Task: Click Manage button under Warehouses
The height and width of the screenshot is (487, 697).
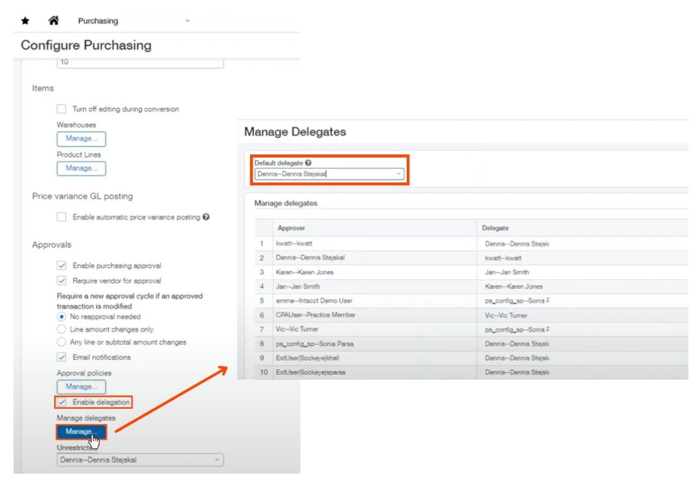Action: (x=82, y=139)
